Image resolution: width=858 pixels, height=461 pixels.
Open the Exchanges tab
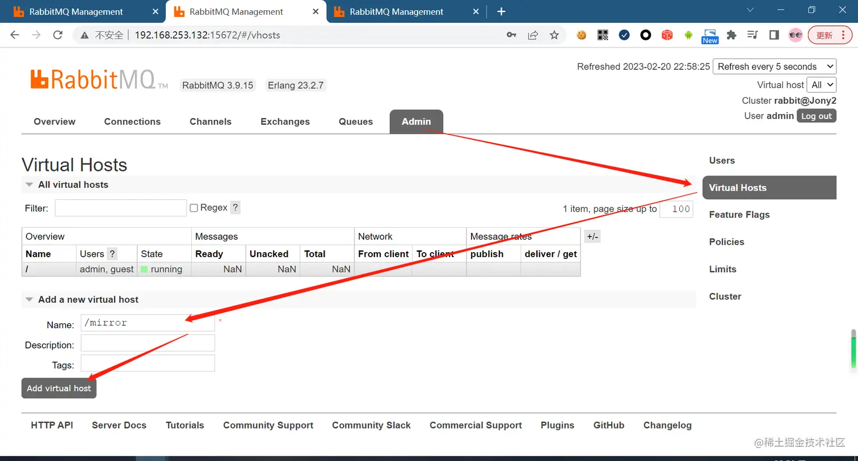[285, 121]
